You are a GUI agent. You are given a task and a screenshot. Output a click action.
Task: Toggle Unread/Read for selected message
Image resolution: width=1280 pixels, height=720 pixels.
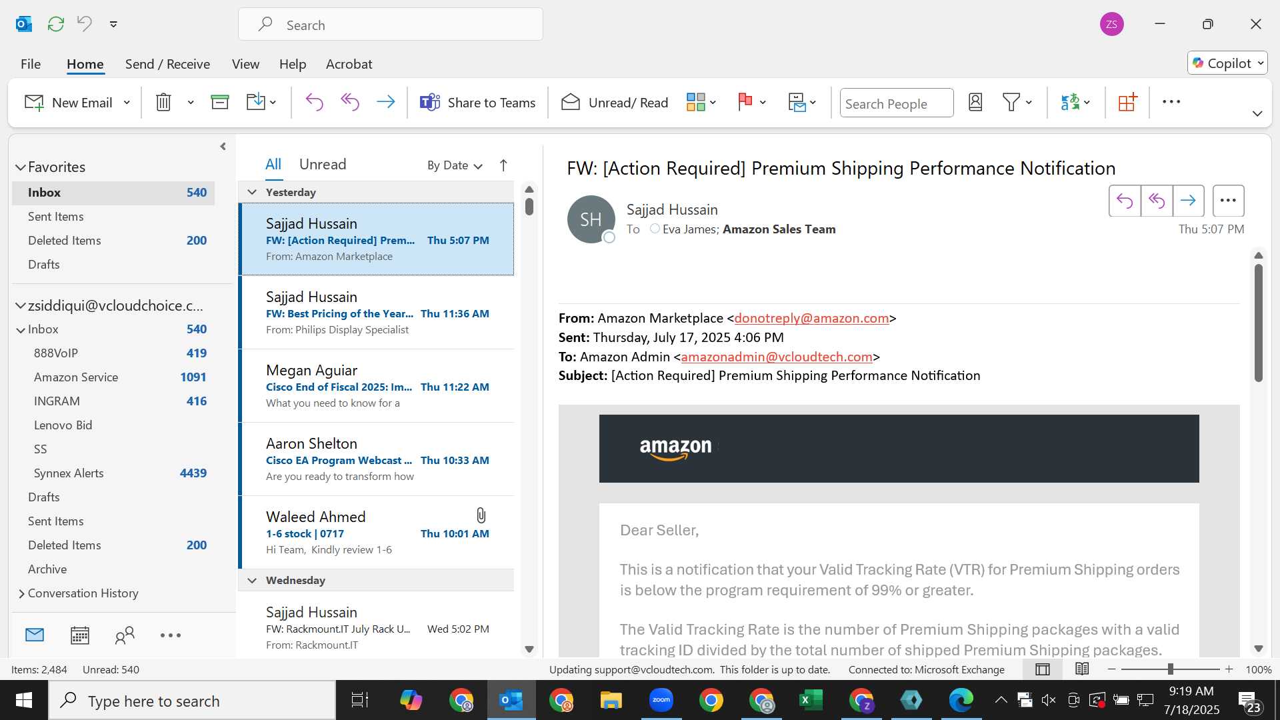(x=614, y=103)
